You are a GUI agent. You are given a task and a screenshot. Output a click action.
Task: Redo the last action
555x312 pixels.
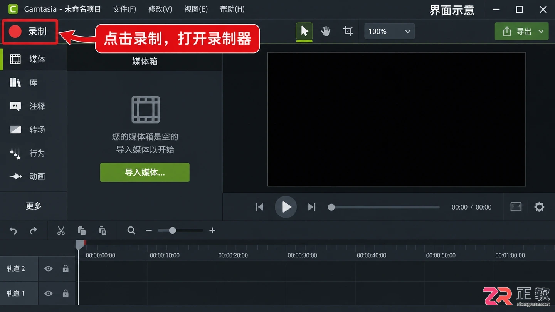tap(34, 231)
